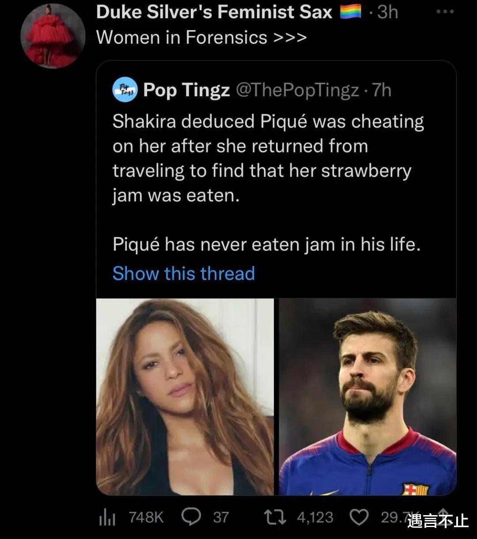Open the red dress profile avatar

tap(53, 36)
